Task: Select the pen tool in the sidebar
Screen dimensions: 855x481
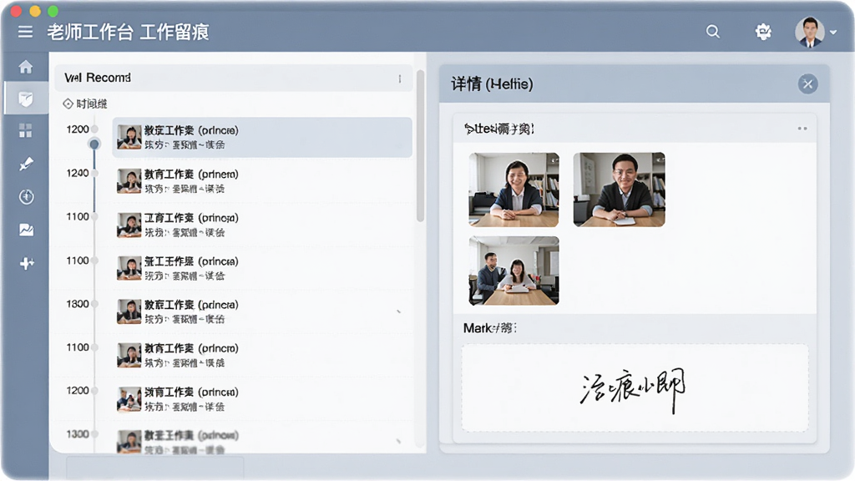Action: tap(26, 164)
